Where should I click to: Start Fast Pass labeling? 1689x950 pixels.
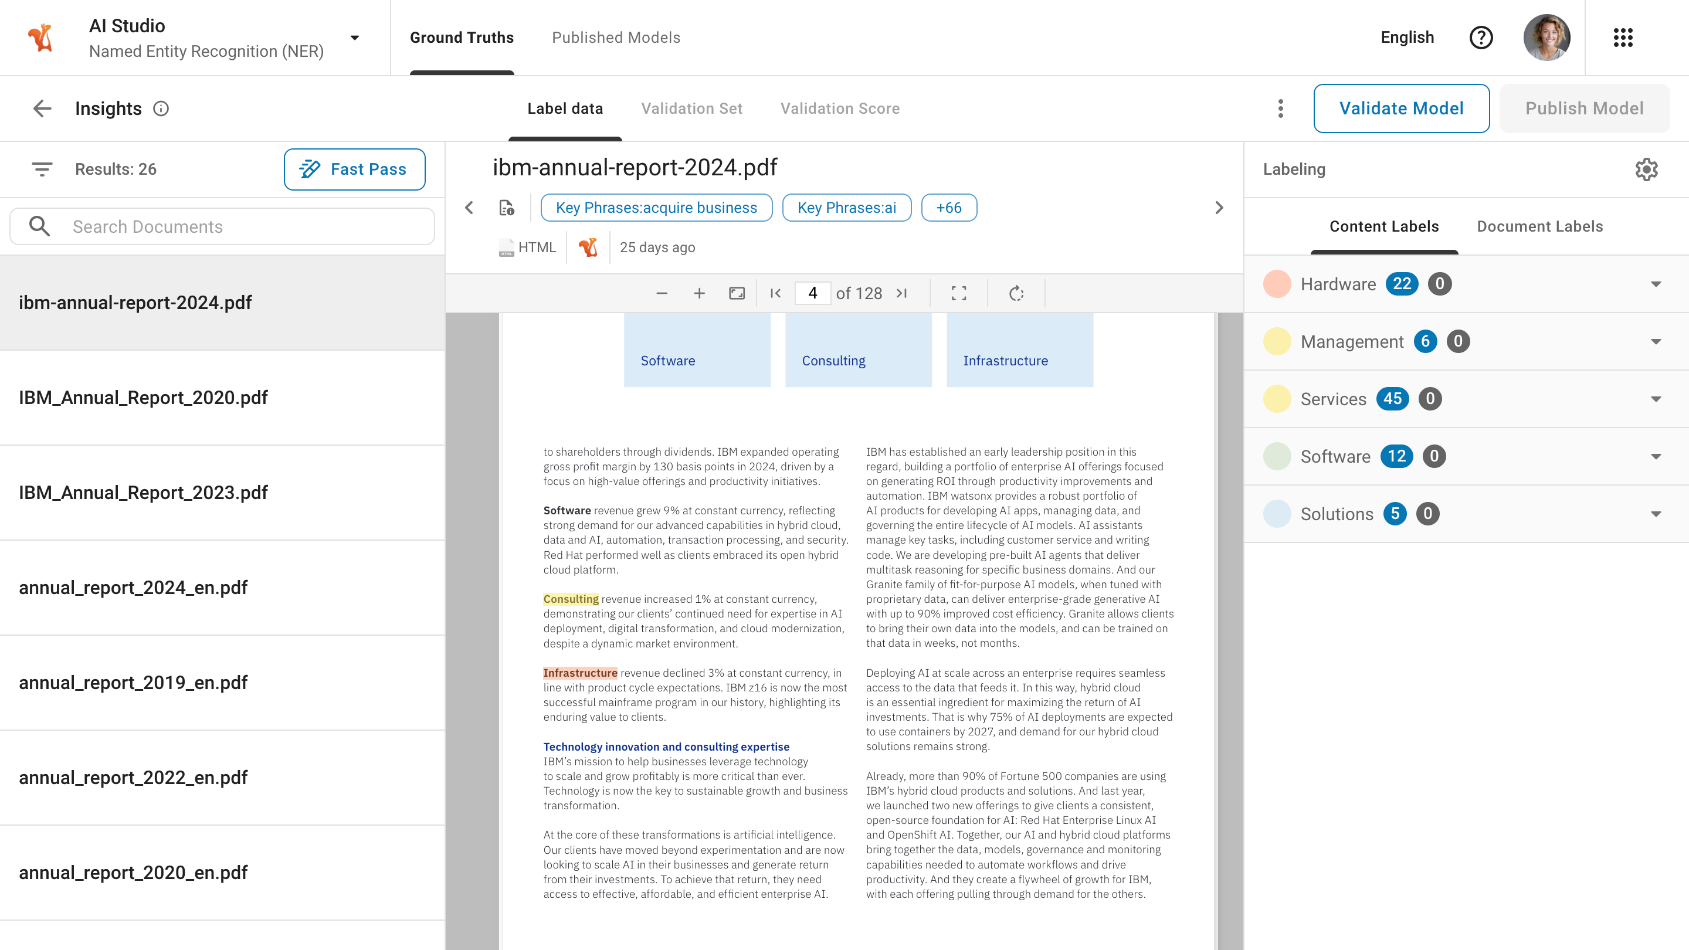pyautogui.click(x=354, y=169)
